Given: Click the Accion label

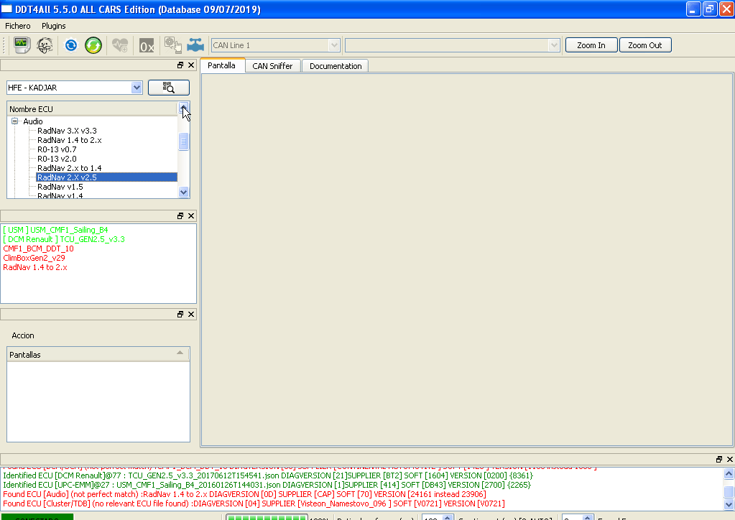Looking at the screenshot, I should click(23, 336).
